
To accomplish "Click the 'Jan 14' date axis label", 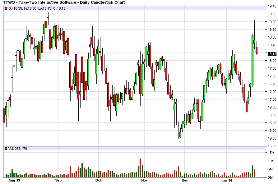I will coord(227,181).
